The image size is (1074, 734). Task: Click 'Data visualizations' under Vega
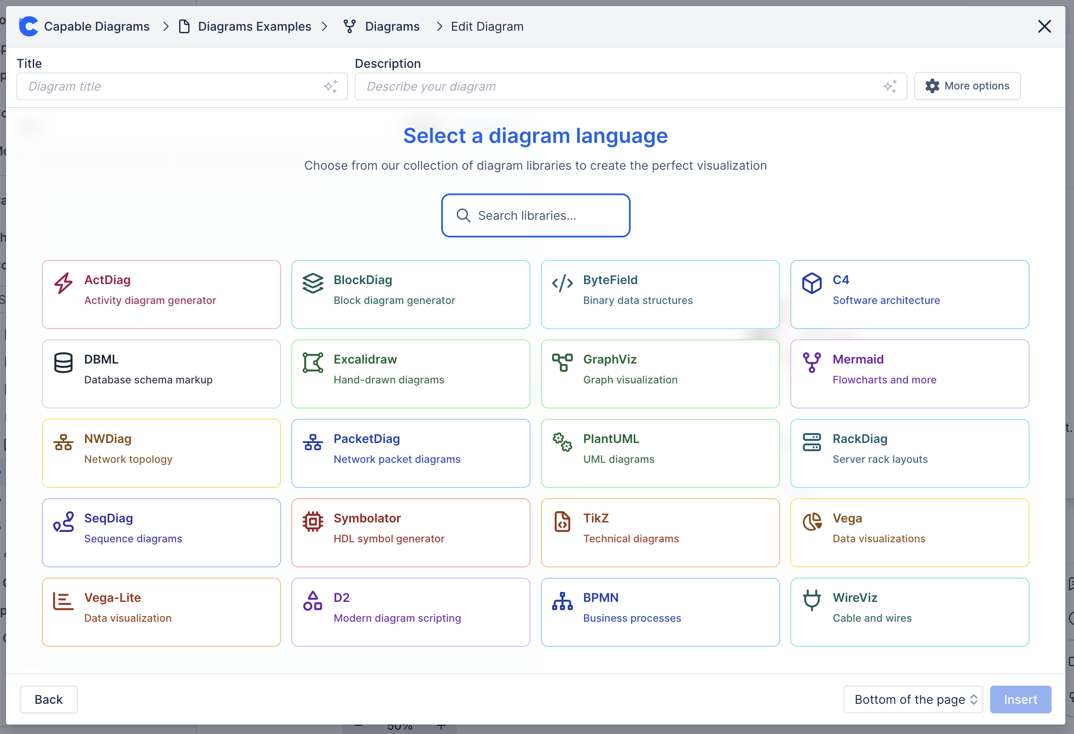tap(879, 538)
